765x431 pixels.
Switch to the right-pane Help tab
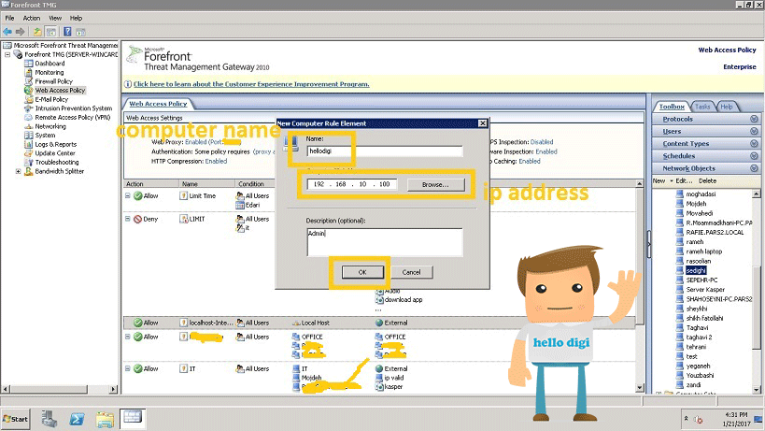tap(727, 107)
